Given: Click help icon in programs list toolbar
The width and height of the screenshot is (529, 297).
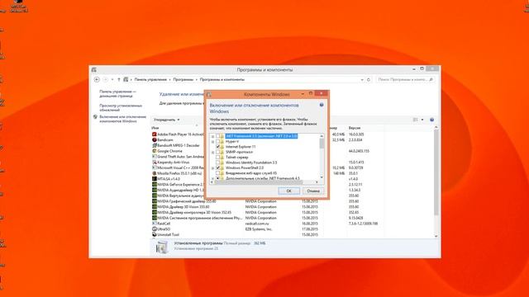Looking at the screenshot, I should [431, 120].
